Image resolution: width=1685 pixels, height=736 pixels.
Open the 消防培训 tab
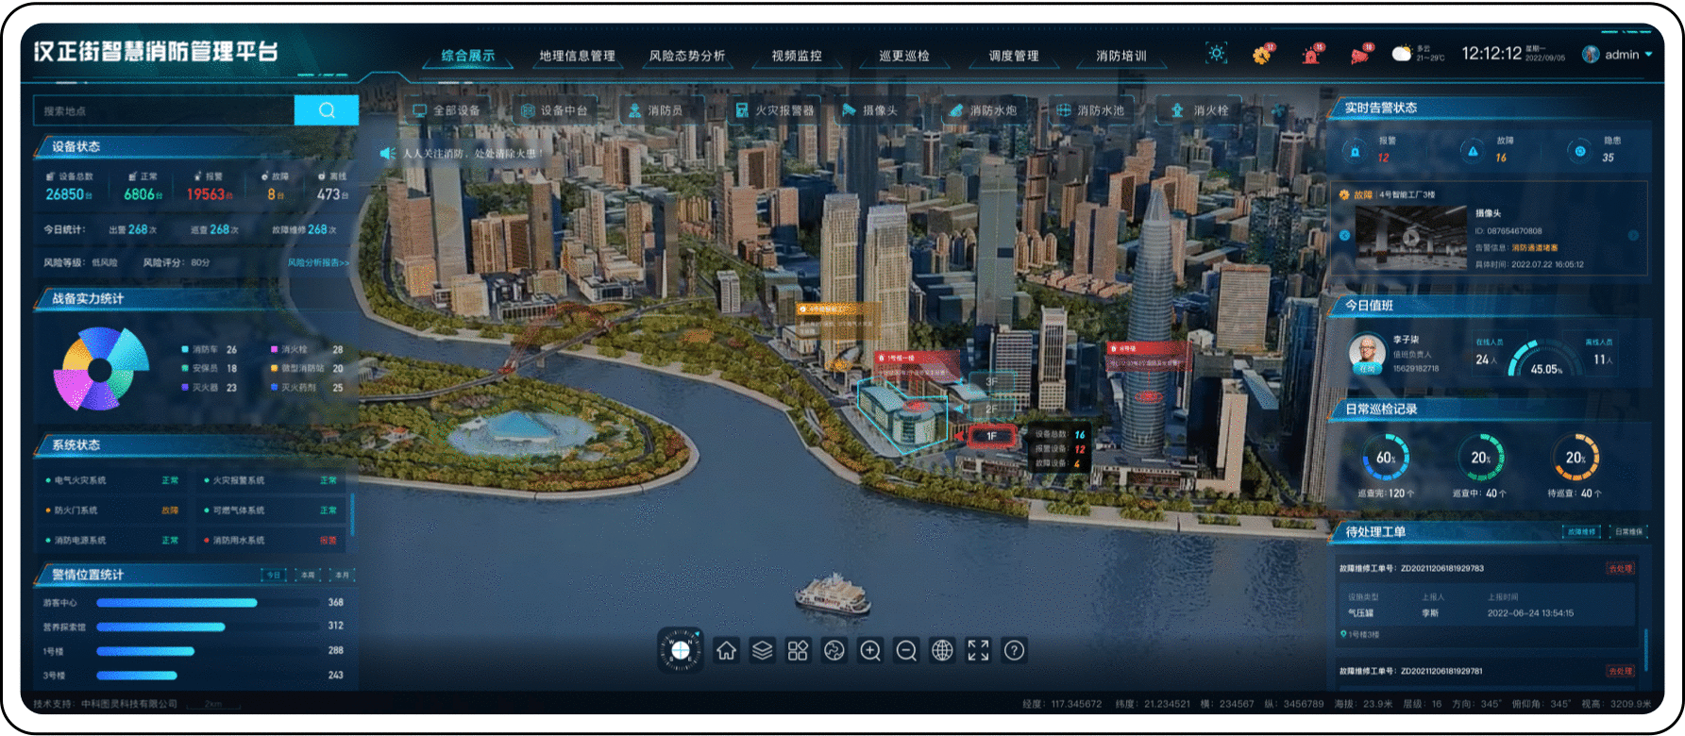pos(1121,56)
